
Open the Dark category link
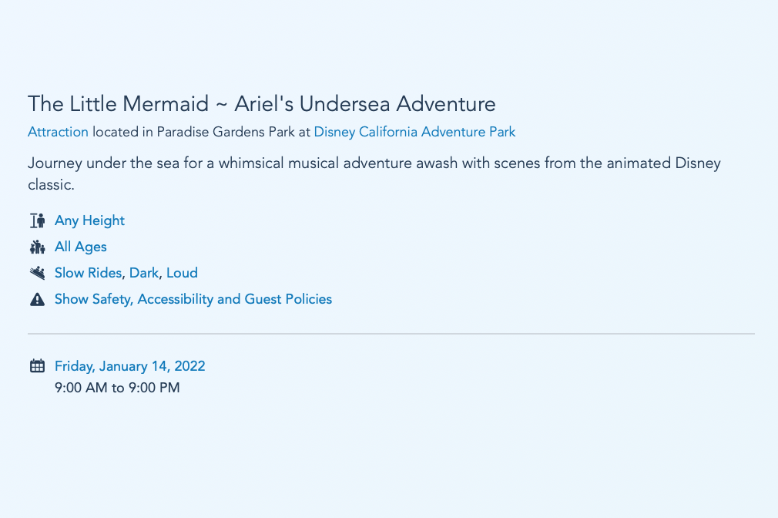tap(143, 273)
